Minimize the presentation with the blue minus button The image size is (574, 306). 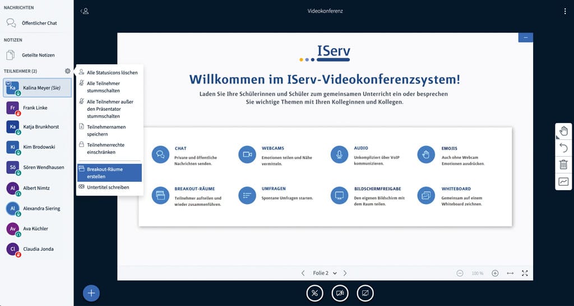pyautogui.click(x=526, y=37)
